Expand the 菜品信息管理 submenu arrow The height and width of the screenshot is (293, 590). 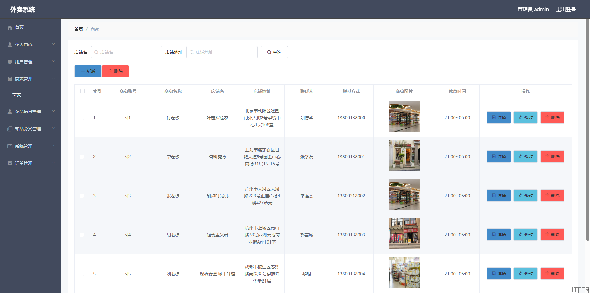click(53, 111)
